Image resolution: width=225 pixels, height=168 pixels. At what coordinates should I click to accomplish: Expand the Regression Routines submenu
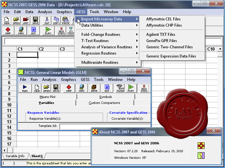107,53
